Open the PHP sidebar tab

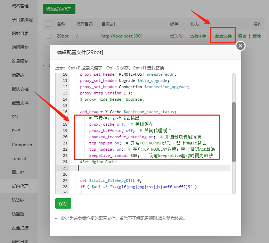16,131
